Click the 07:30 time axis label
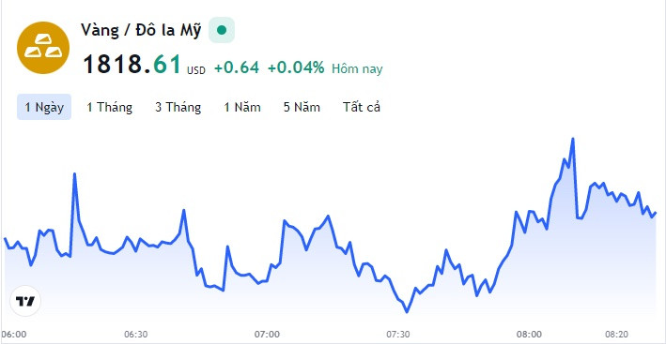666x344 pixels. click(x=398, y=335)
